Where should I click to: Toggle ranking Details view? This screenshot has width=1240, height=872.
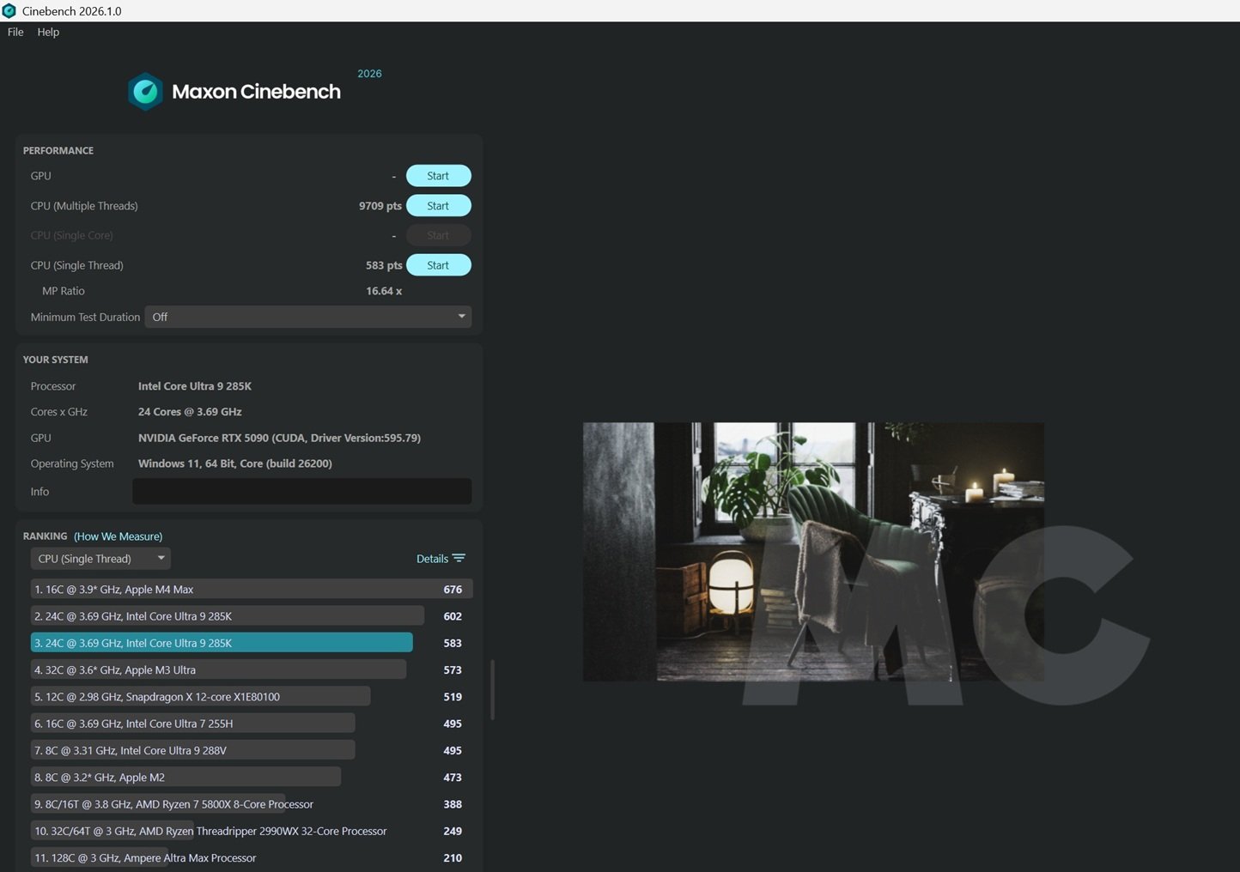pos(432,559)
